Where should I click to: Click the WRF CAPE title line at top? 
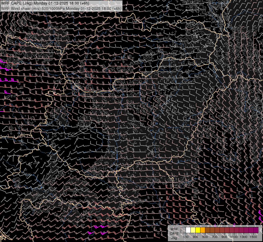tap(45, 3)
